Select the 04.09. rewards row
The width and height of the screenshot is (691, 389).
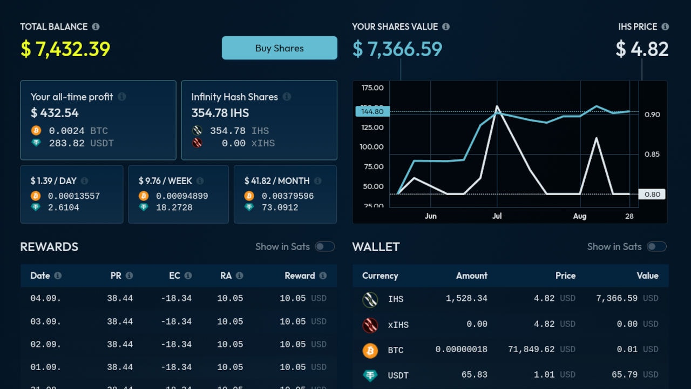[x=179, y=298]
